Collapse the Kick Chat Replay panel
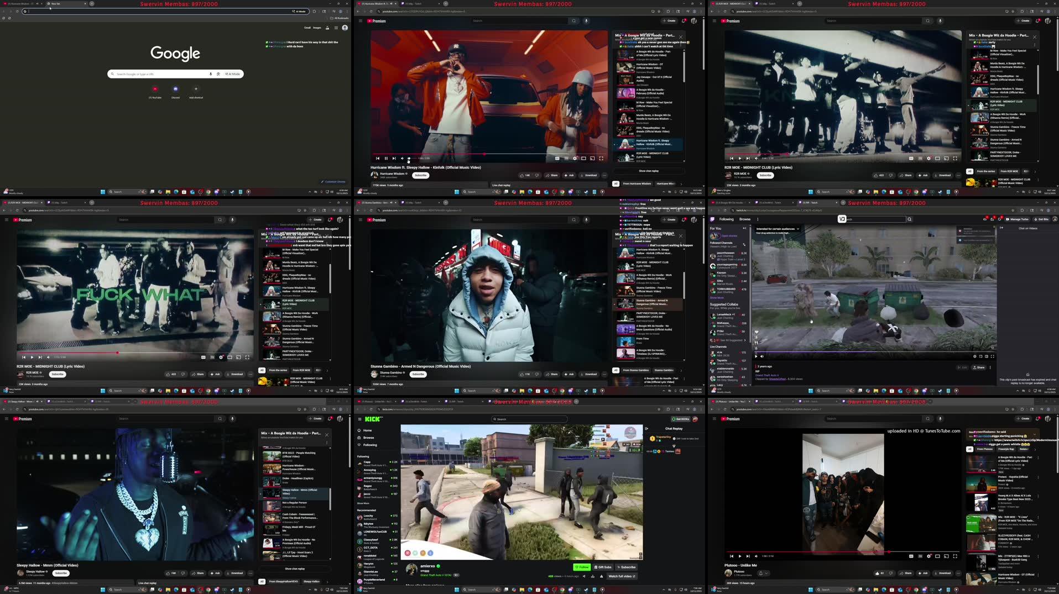The width and height of the screenshot is (1059, 594). pos(646,428)
